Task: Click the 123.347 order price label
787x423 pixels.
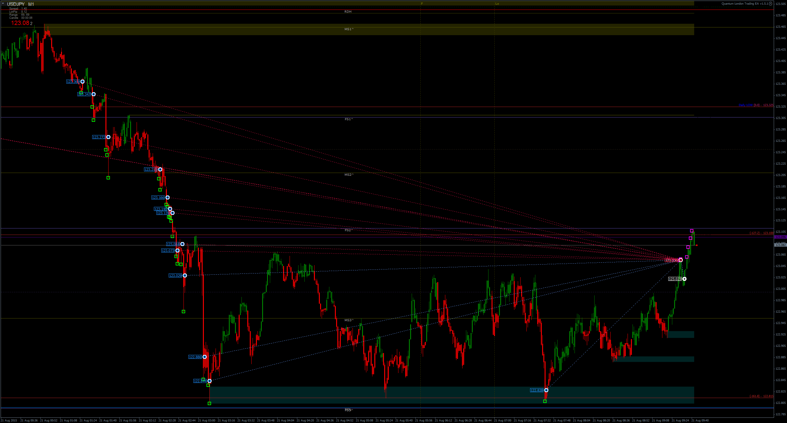Action: [x=84, y=94]
